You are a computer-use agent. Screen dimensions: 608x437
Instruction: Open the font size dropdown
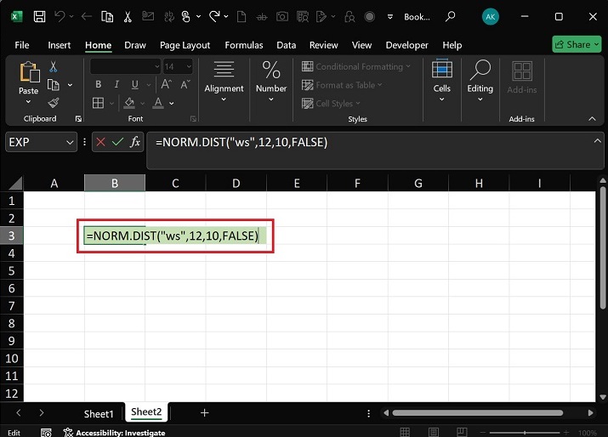[189, 66]
